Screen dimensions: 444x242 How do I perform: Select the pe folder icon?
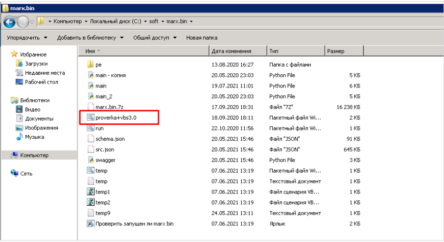click(x=91, y=65)
